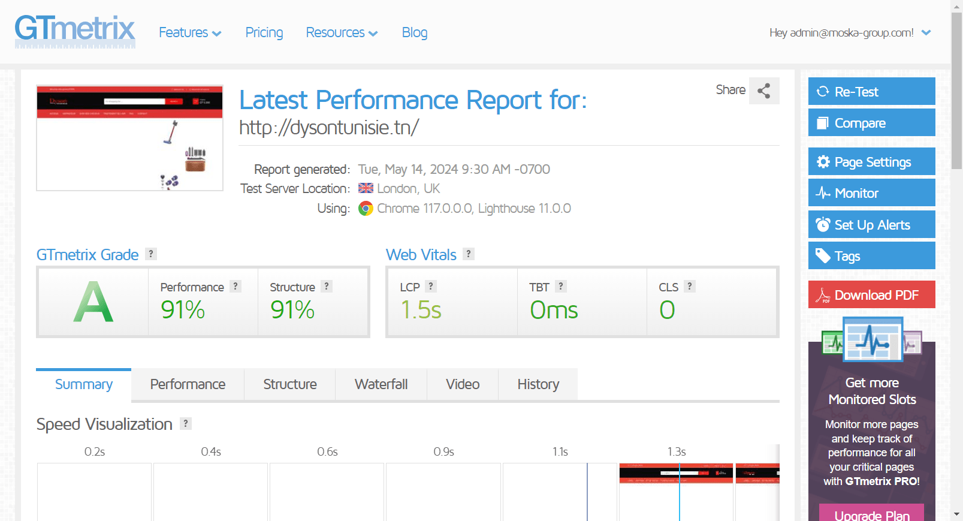This screenshot has height=521, width=963.
Task: Click the site screenshot thumbnail
Action: [129, 138]
